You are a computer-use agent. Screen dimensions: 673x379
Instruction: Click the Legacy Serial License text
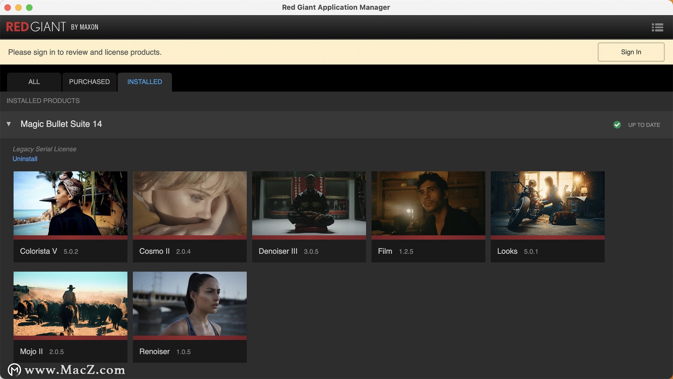(x=45, y=149)
